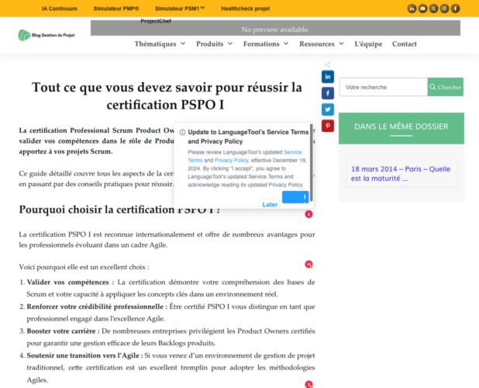This screenshot has height=388, width=479.
Task: Click the Chercher search button
Action: click(446, 87)
